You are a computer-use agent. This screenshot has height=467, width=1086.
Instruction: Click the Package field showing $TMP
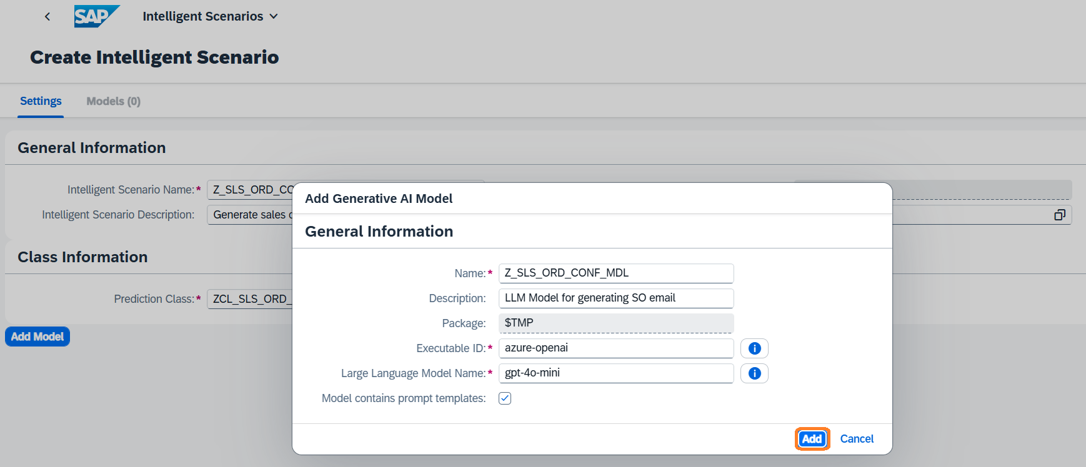[x=615, y=323]
